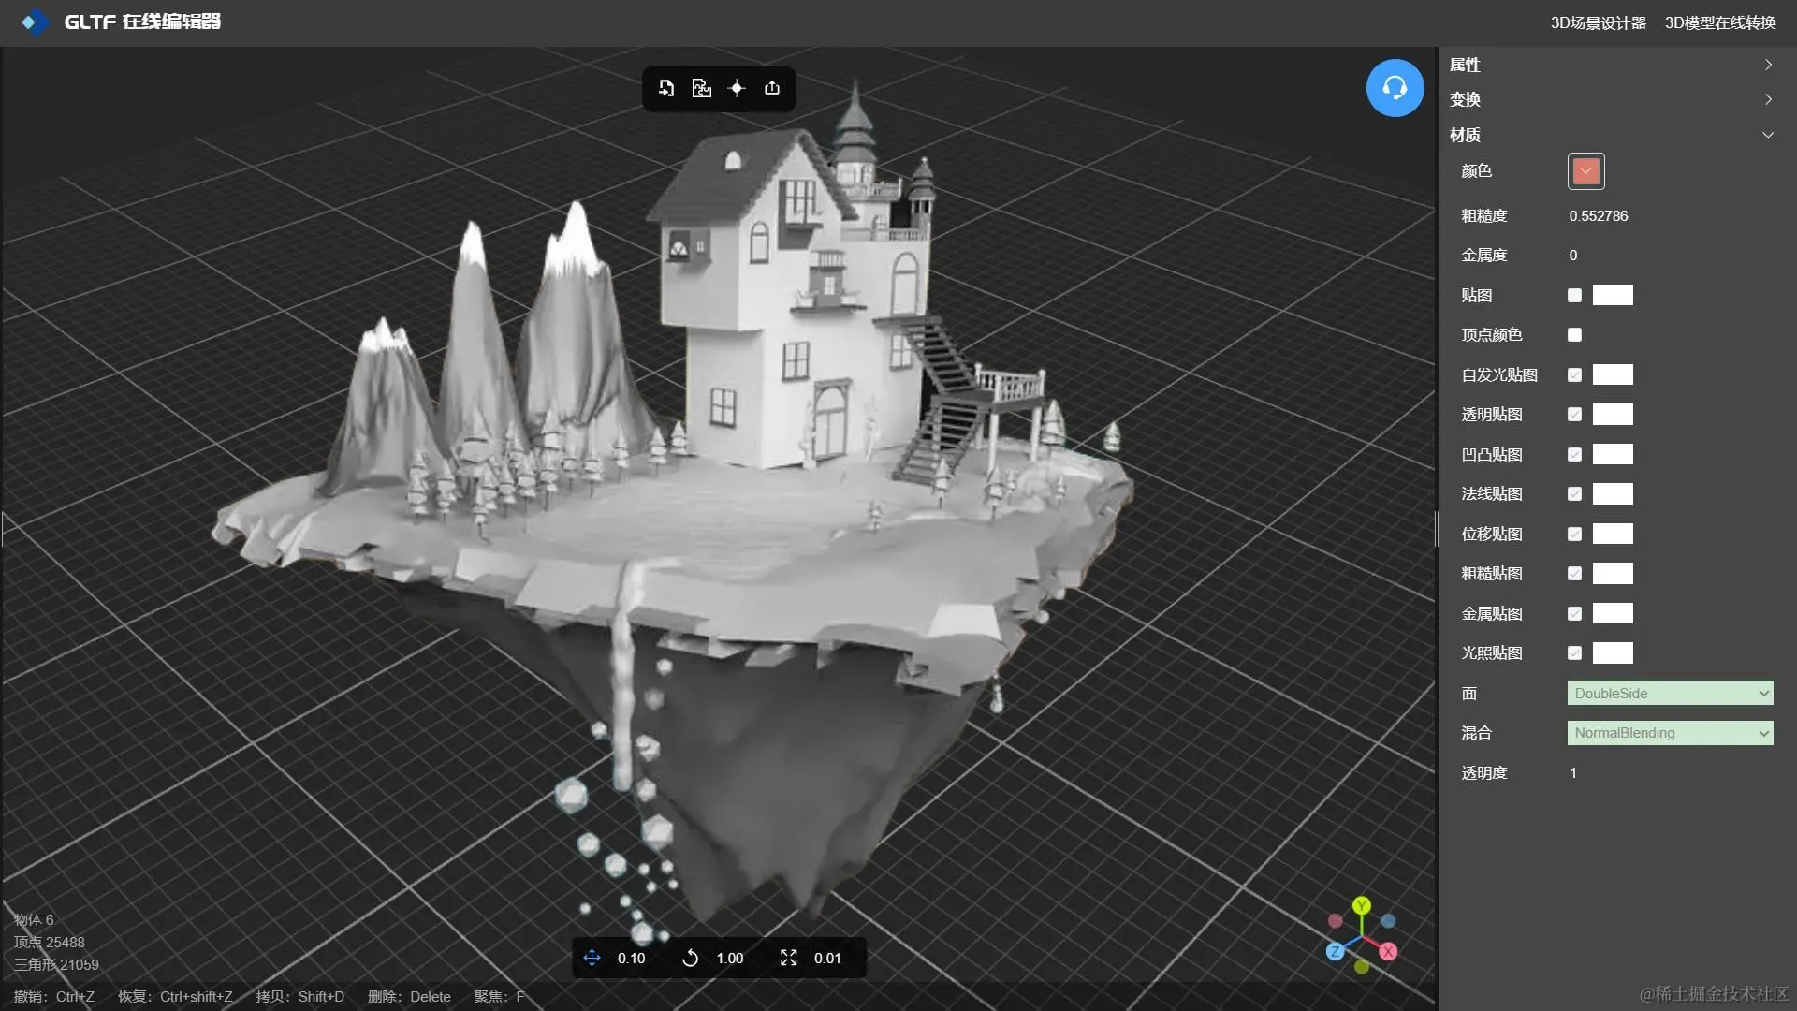Open the blue headset support button
The width and height of the screenshot is (1797, 1011).
click(1395, 88)
